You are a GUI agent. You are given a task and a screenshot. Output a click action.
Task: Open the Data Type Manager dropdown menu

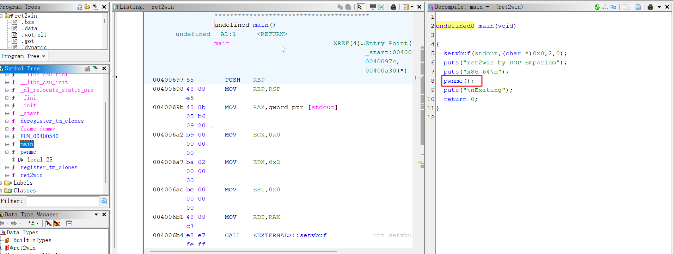click(96, 215)
